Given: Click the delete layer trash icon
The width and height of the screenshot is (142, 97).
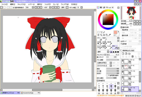Looking at the screenshot, I should pos(132,56).
